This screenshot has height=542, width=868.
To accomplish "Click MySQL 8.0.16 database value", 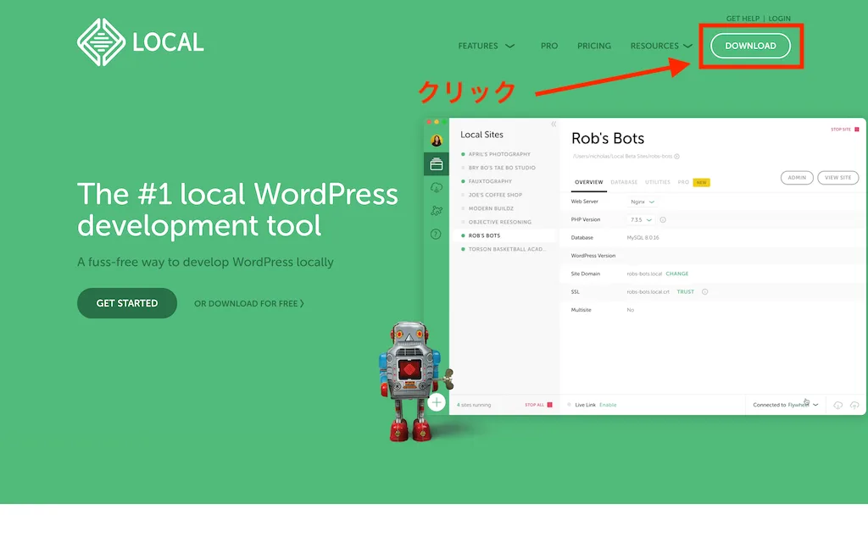I will pos(643,238).
